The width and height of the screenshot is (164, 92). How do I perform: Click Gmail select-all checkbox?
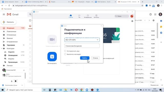[30, 20]
